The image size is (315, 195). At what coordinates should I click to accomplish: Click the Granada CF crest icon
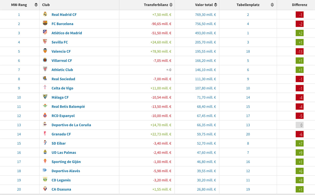(45, 134)
